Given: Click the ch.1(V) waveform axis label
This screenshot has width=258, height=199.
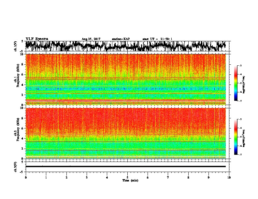Looking at the screenshot, I should [16, 46].
